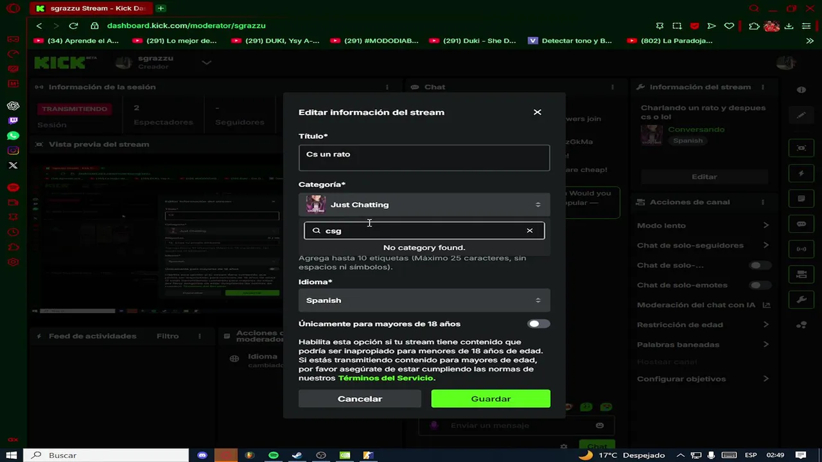Image resolution: width=822 pixels, height=462 pixels.
Task: Reload the current page
Action: click(73, 26)
